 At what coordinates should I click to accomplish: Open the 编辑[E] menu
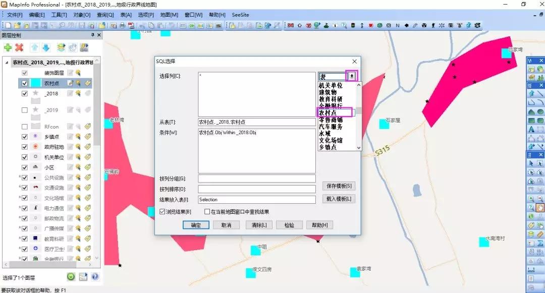[x=37, y=15]
